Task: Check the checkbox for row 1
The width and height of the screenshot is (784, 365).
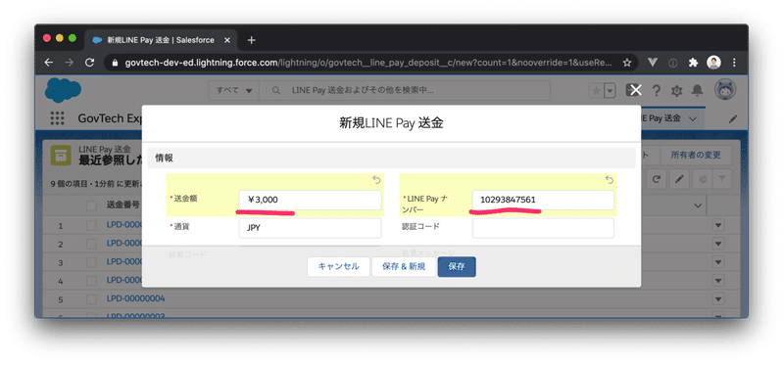Action: [91, 226]
